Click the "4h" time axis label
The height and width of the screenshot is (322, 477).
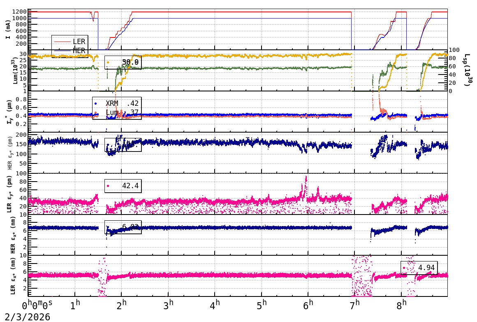pos(215,305)
